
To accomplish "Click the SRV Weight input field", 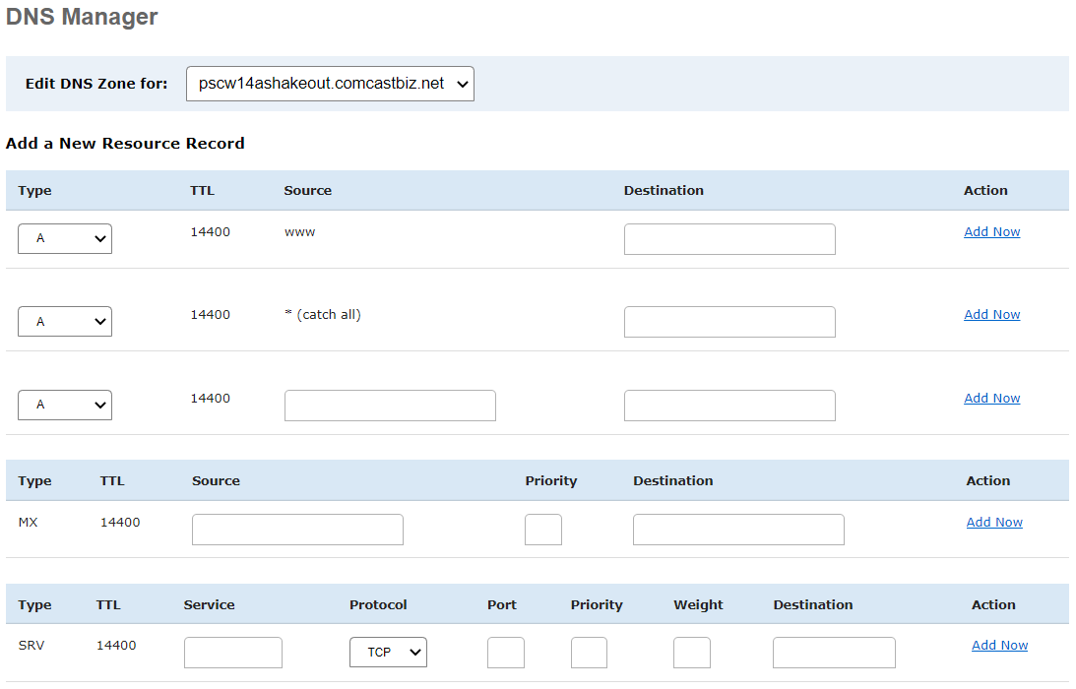I will 691,652.
